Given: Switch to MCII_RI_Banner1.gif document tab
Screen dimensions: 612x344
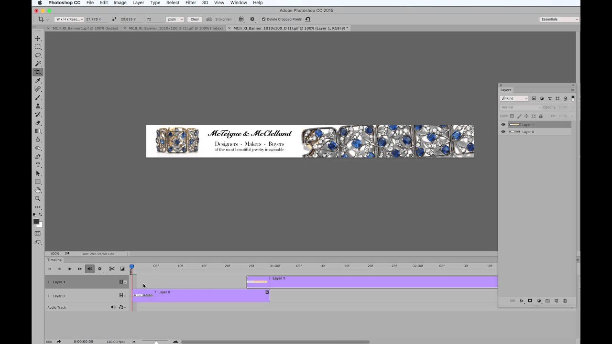Looking at the screenshot, I should coord(85,28).
